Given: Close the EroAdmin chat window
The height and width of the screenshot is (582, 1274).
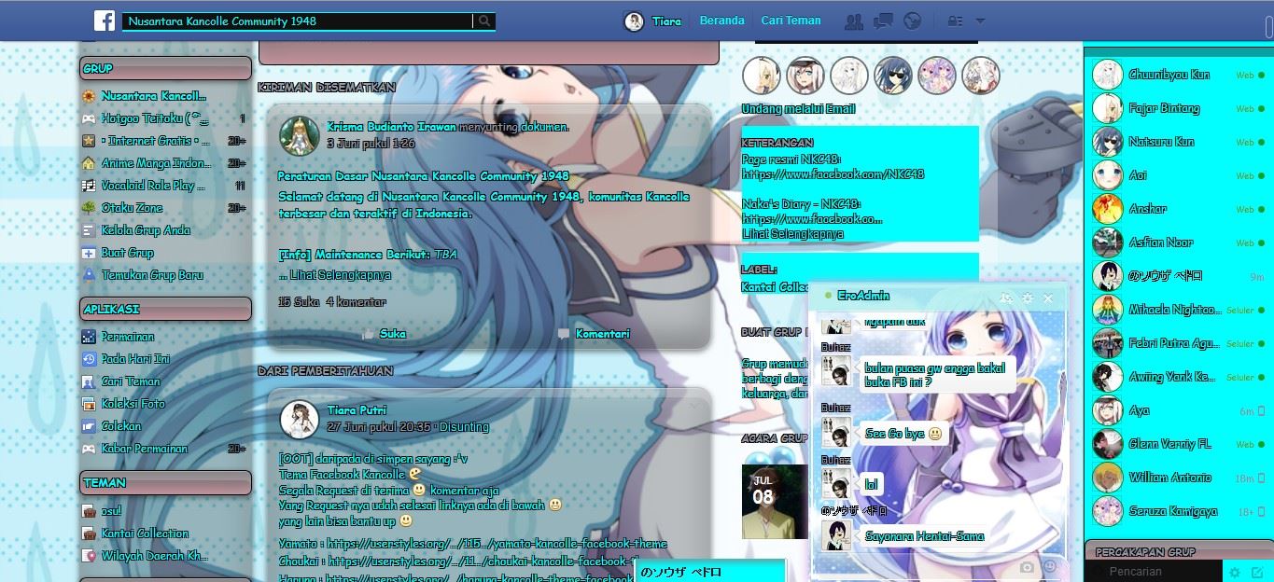Looking at the screenshot, I should (1048, 298).
